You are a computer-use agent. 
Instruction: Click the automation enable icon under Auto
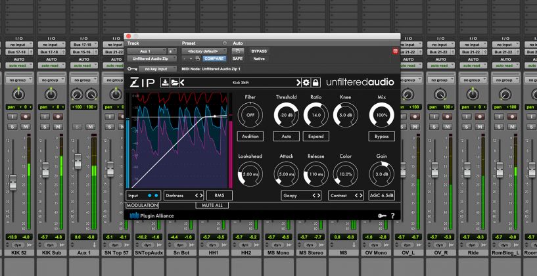(238, 51)
